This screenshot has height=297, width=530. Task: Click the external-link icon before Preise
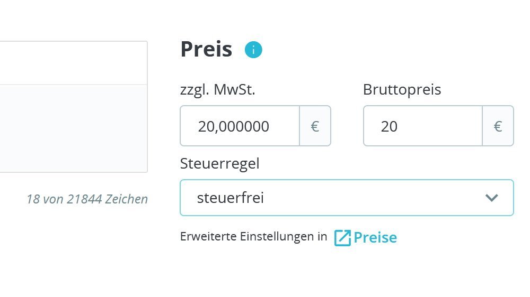pyautogui.click(x=342, y=238)
